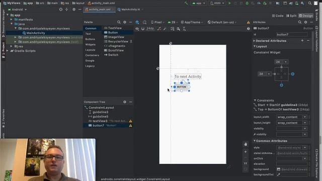
Task: Click the layout warning triangle icon
Action: [248, 22]
